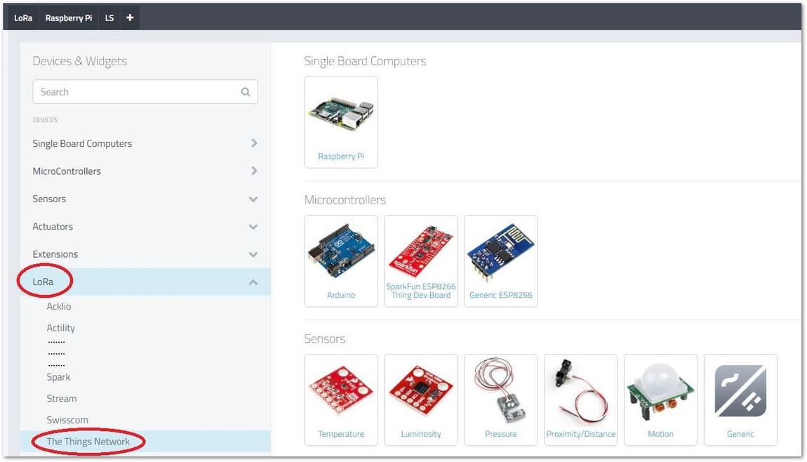Viewport: 807px width, 462px height.
Task: Pick the SparkFun ESP8266 Thing Dev Board image
Action: pyautogui.click(x=421, y=251)
